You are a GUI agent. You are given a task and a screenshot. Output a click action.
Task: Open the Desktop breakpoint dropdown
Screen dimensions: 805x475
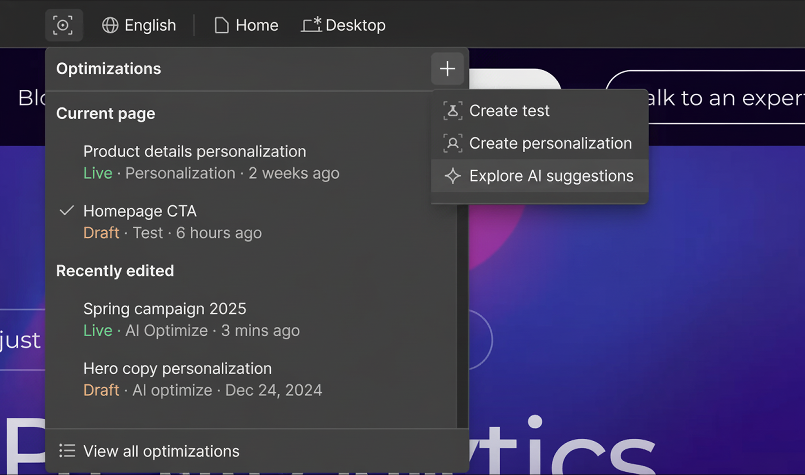(x=355, y=25)
